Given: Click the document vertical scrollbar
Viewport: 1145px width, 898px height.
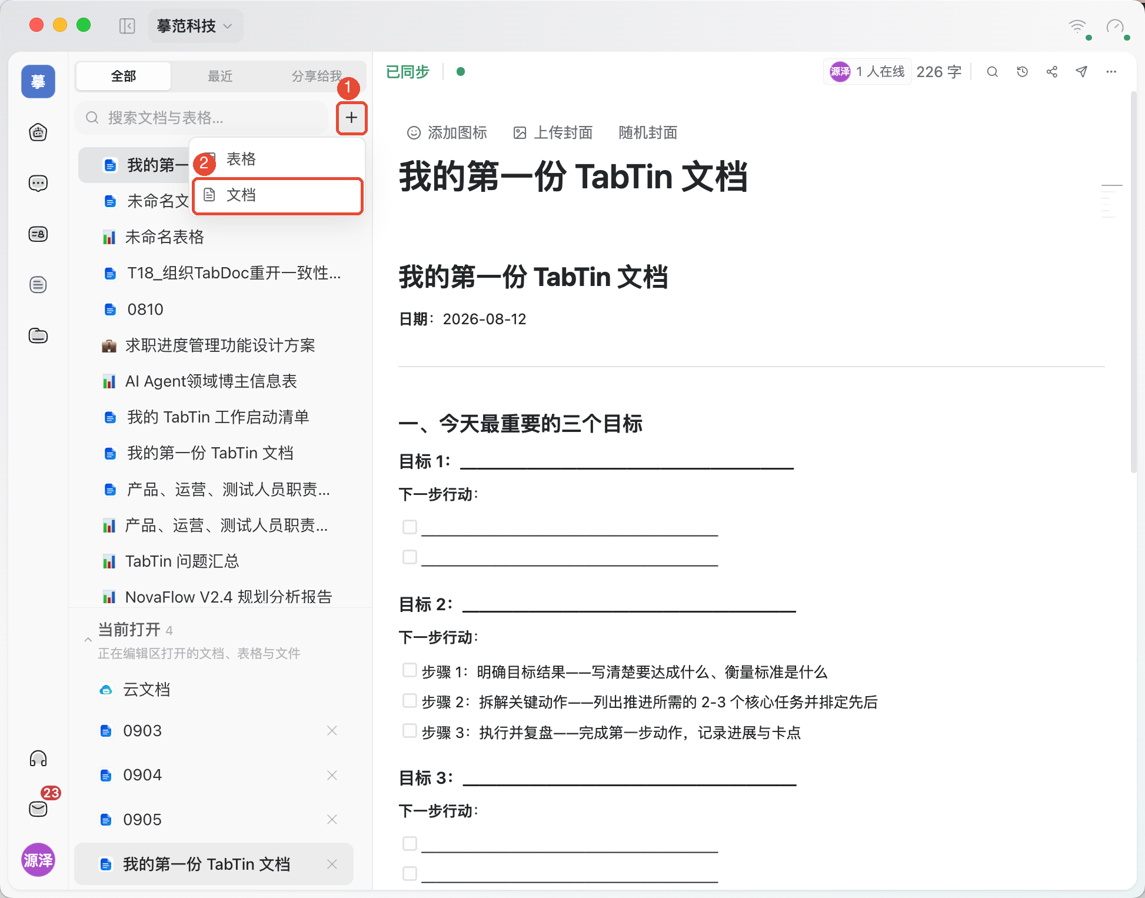Looking at the screenshot, I should pyautogui.click(x=1133, y=282).
